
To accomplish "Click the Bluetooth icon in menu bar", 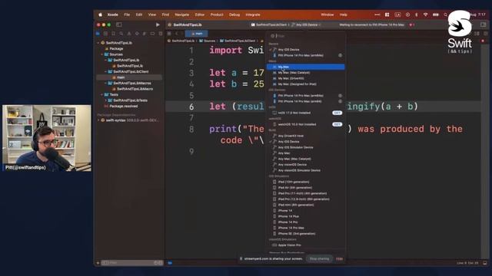I will [417, 15].
